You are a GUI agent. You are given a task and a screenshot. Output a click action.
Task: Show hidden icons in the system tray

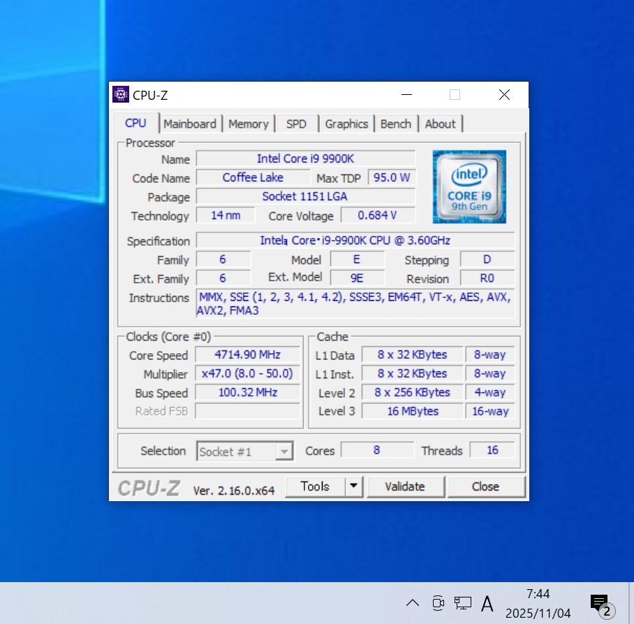(413, 603)
